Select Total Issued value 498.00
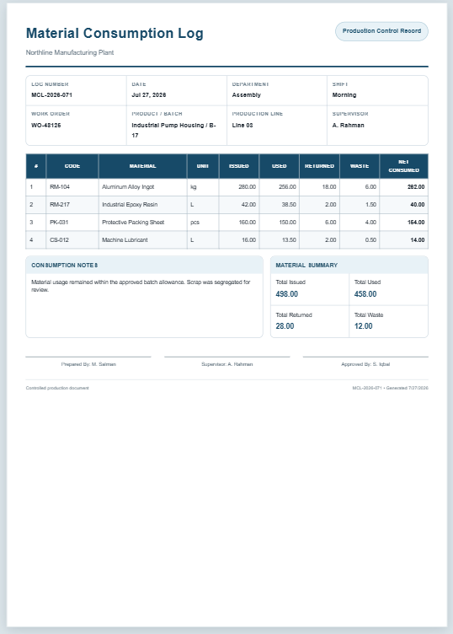The width and height of the screenshot is (453, 634). click(x=286, y=294)
